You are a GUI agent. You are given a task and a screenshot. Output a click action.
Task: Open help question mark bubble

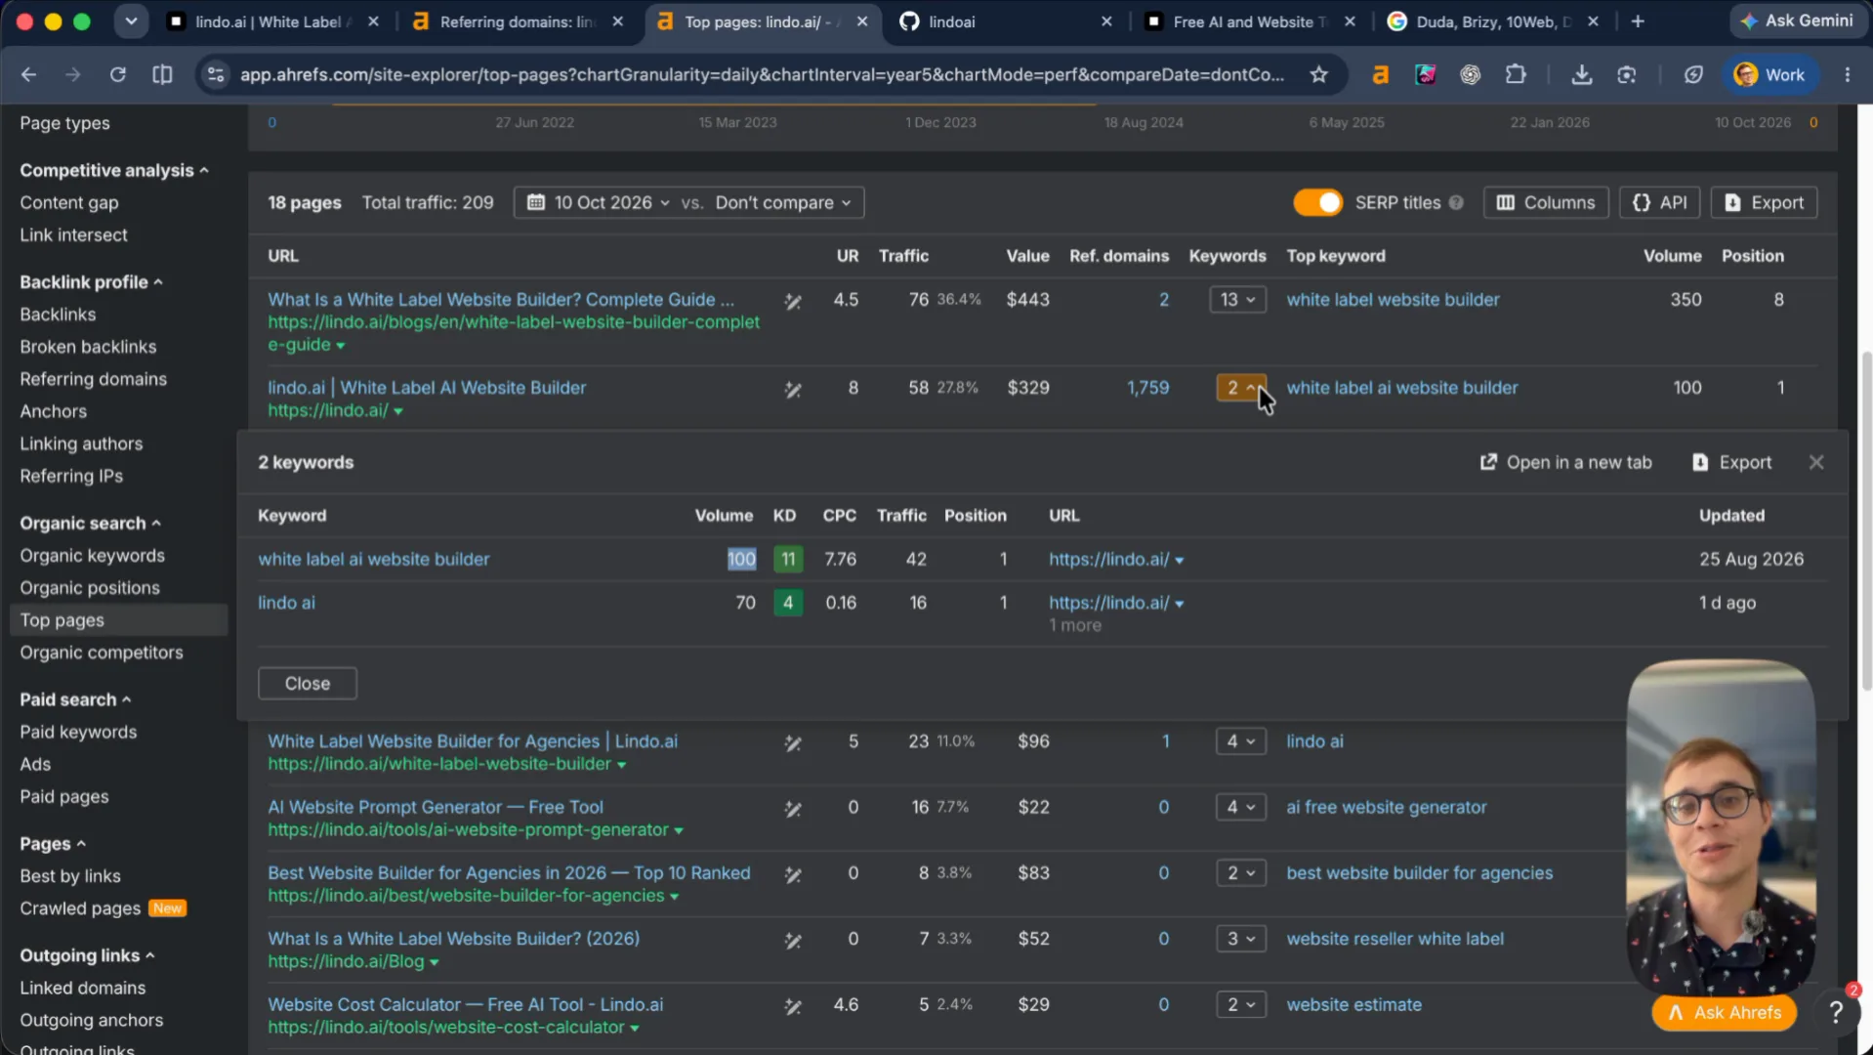(x=1835, y=1012)
